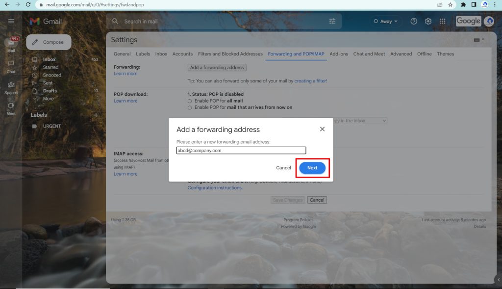Select the Chat icon in the sidebar
502x289 pixels.
point(11,64)
